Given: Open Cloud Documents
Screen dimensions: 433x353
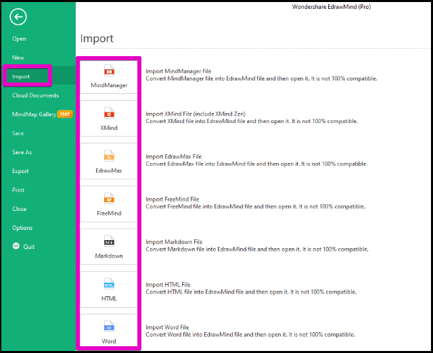Looking at the screenshot, I should [35, 95].
